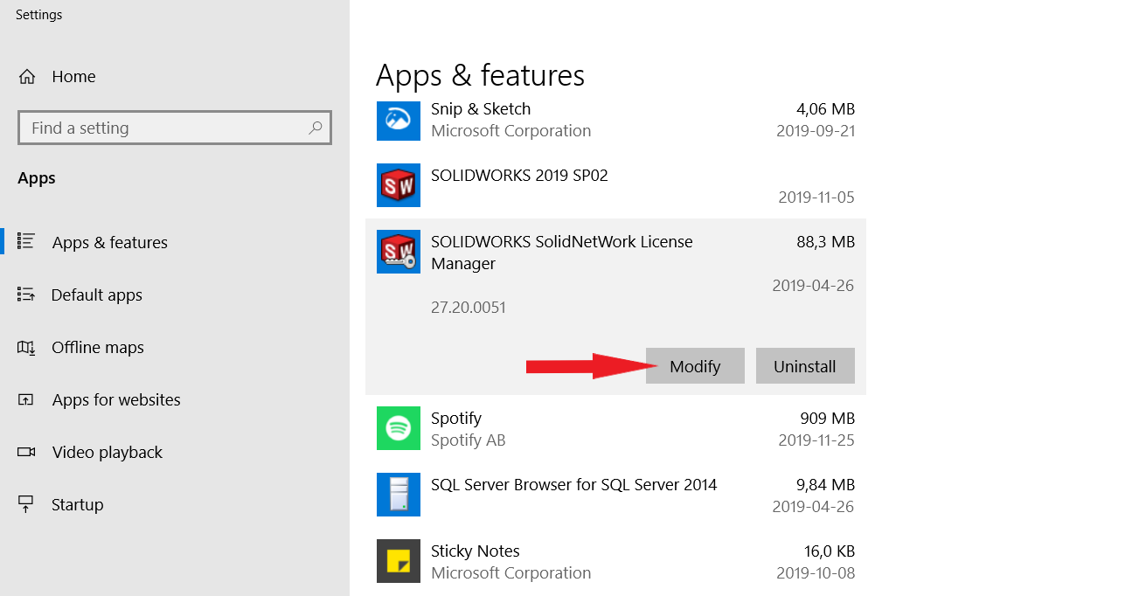The height and width of the screenshot is (596, 1132).
Task: Click the 'Spotify AB' publisher text
Action: [469, 440]
